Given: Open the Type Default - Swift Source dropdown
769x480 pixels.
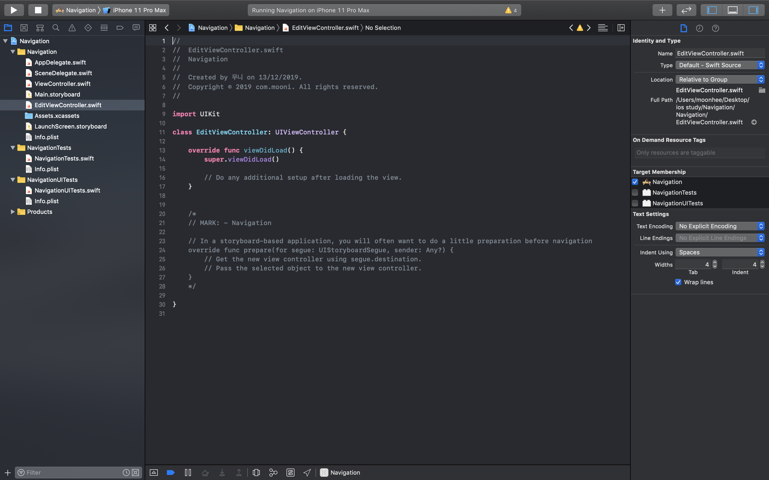Looking at the screenshot, I should [719, 65].
